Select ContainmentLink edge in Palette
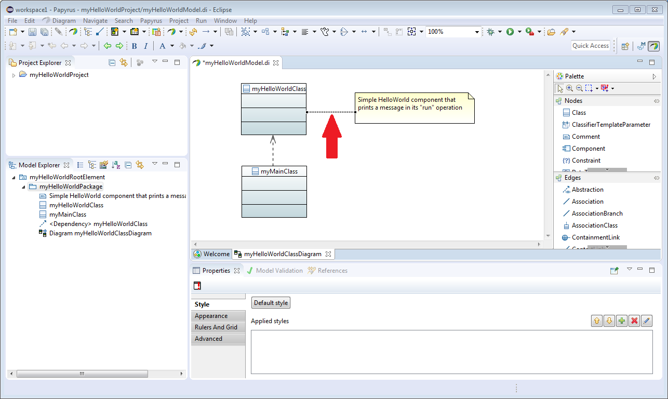The height and width of the screenshot is (399, 668). 591,237
